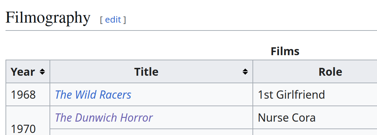The image size is (377, 135).
Task: Follow The Dunwich Horror title link
Action: tap(104, 118)
